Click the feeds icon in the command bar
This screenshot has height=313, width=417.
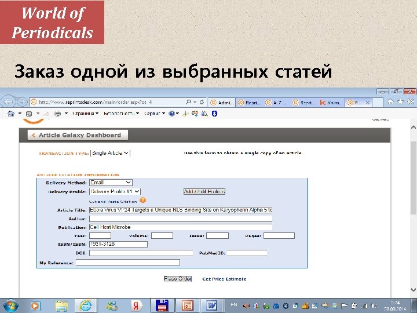point(29,114)
